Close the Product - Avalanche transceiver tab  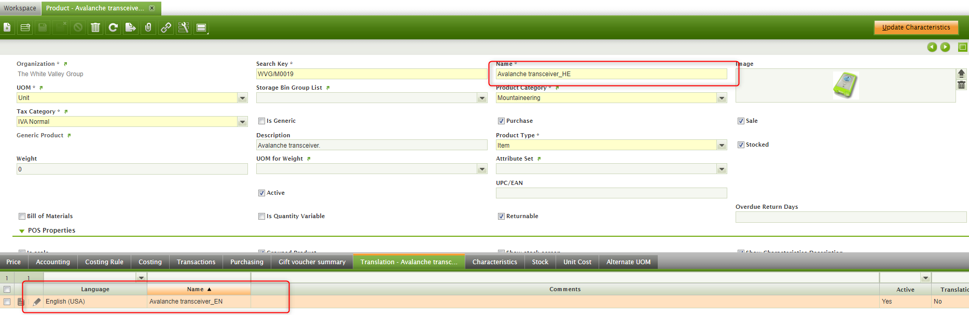click(152, 8)
